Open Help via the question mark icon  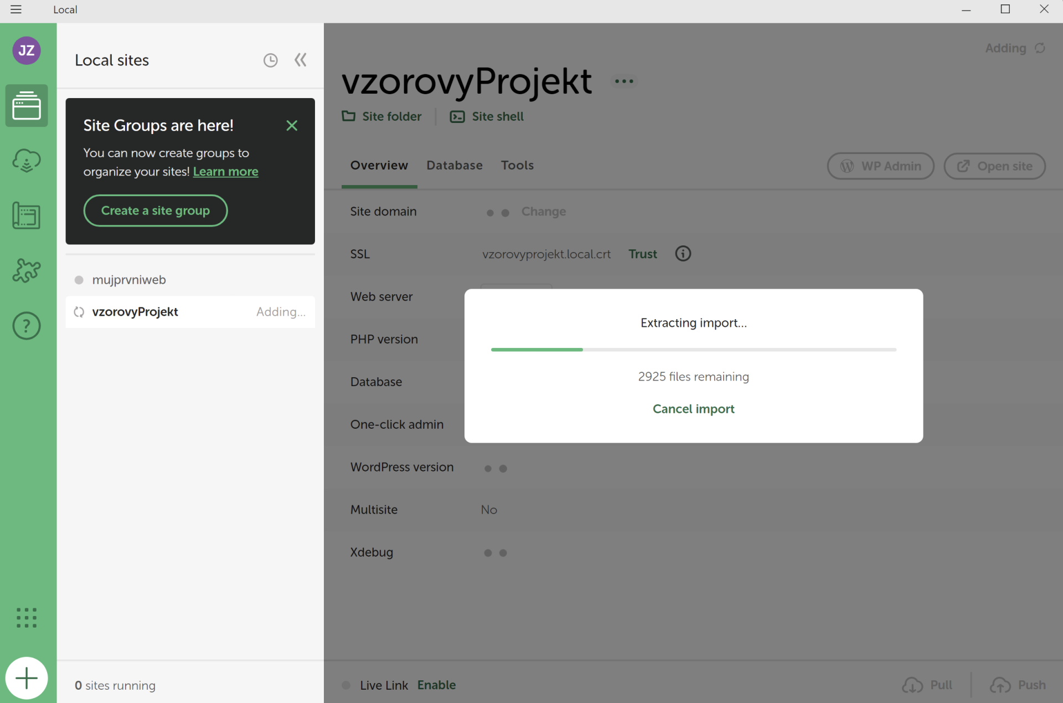tap(26, 326)
